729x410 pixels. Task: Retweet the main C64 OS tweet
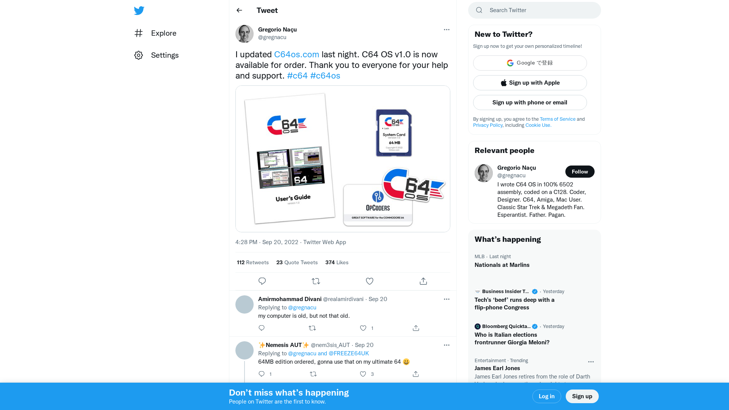click(x=316, y=281)
